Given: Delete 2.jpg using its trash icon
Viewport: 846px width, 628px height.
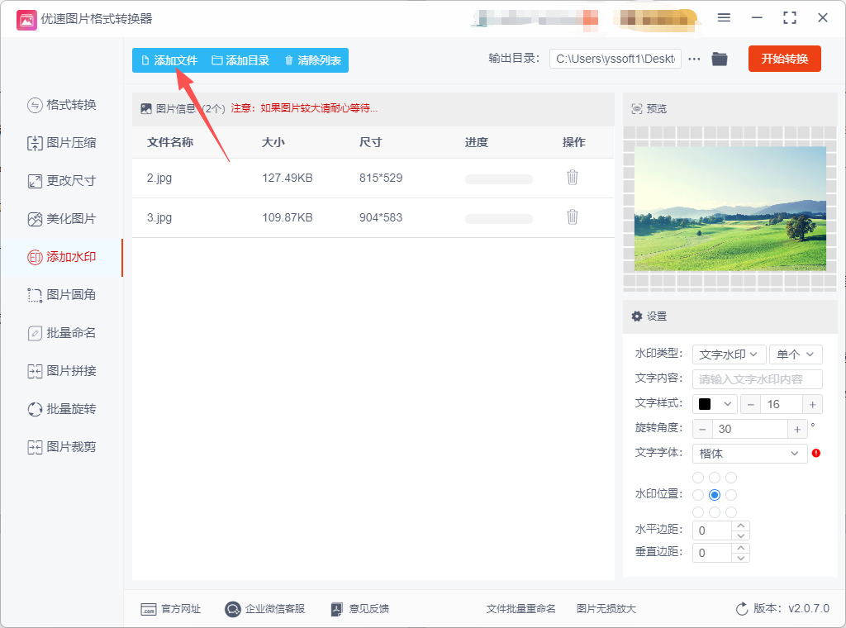Looking at the screenshot, I should click(x=572, y=178).
